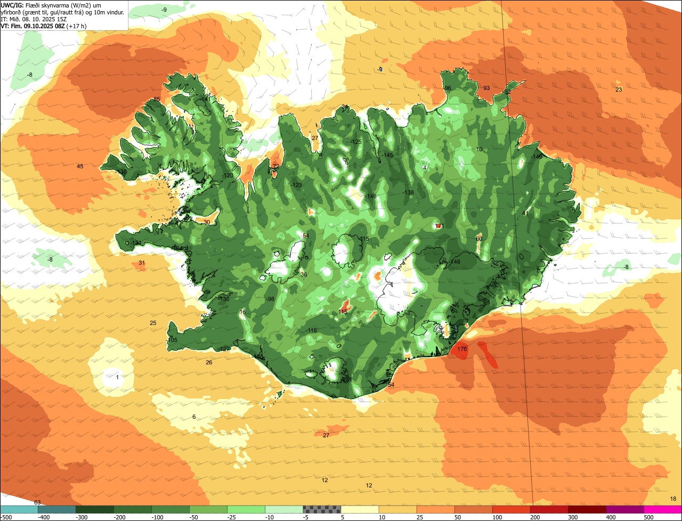This screenshot has height=521, width=682.
Task: Click the 26 value southwest of Iceland
Action: click(x=209, y=362)
